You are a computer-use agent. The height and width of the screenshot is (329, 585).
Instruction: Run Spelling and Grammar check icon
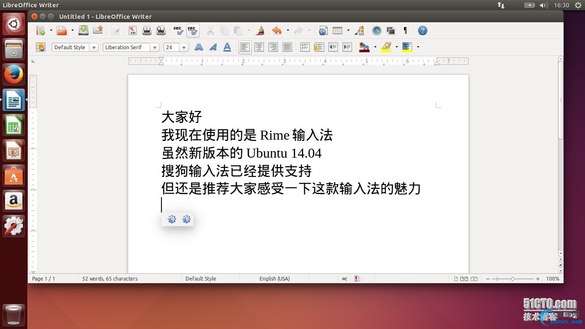point(178,30)
